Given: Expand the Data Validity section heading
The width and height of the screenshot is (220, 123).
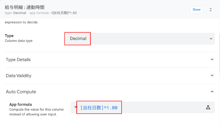Looking at the screenshot, I should click(109, 76).
